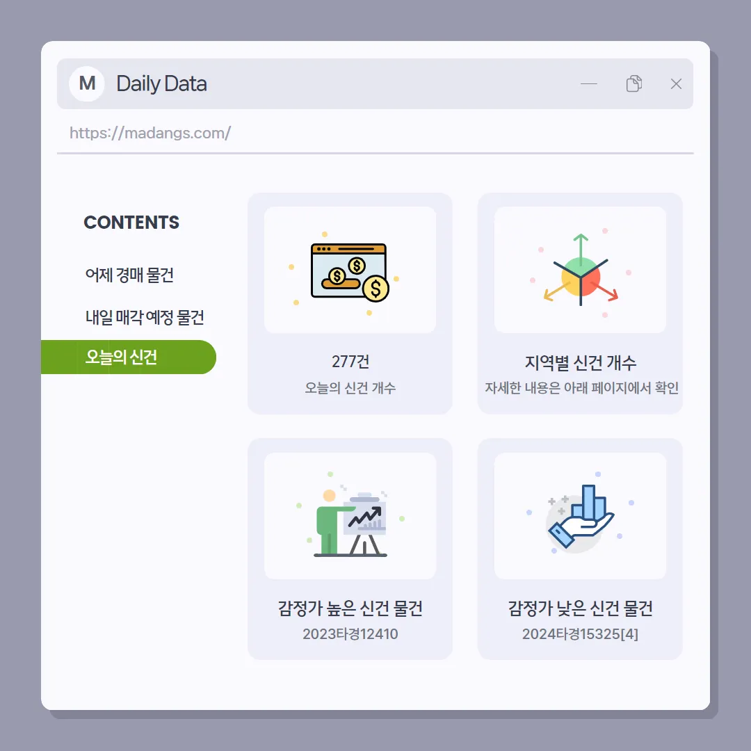Close the Daily Data window
Screen dimensions: 751x751
(x=676, y=84)
